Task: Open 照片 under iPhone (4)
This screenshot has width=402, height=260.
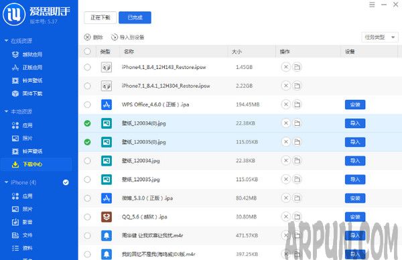Action: [x=22, y=209]
